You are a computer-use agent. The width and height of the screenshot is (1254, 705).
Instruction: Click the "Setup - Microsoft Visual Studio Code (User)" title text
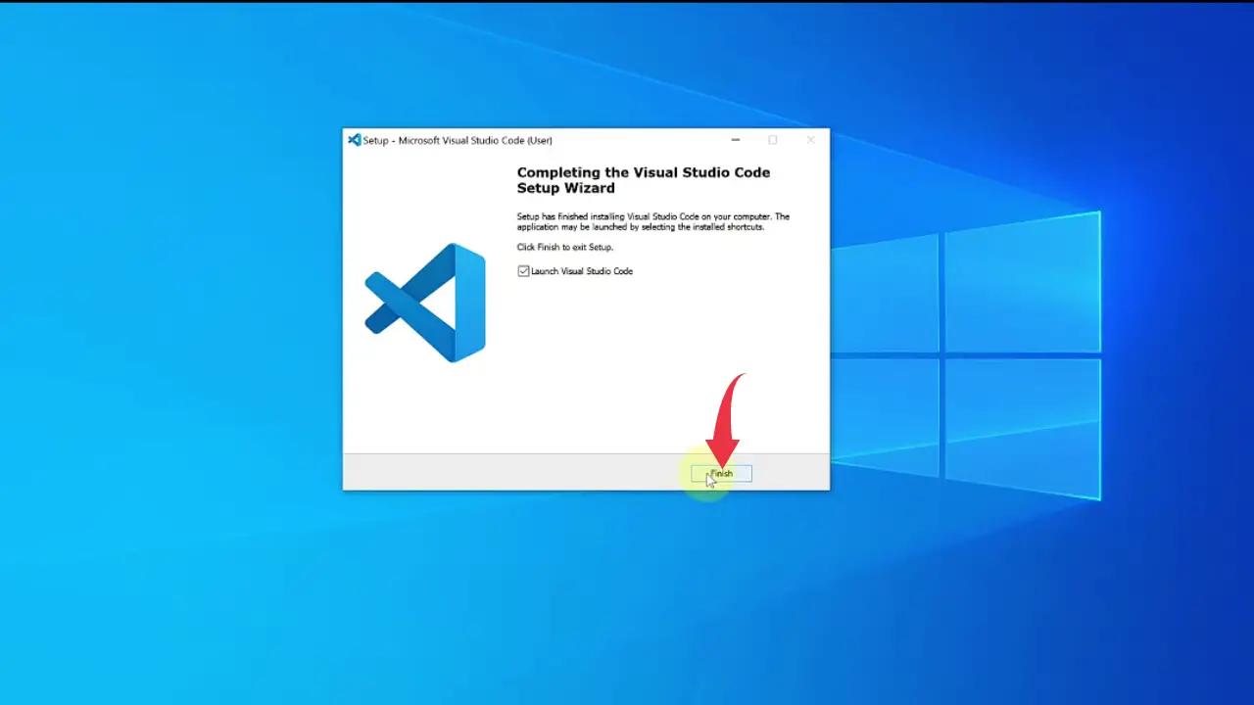pos(458,140)
